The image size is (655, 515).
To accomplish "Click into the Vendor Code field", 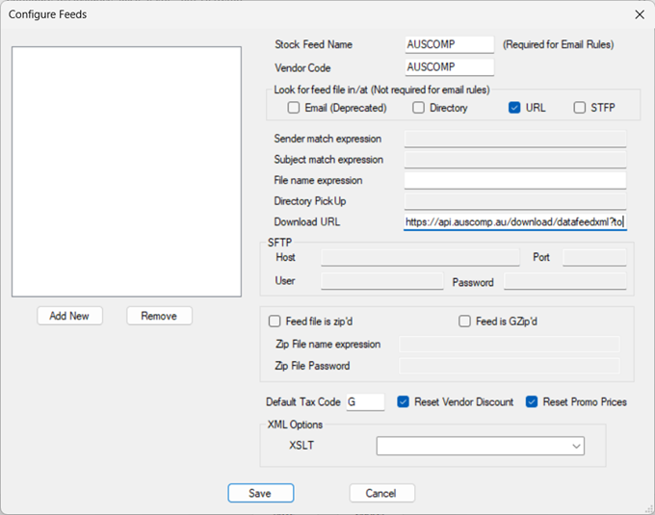I will [x=450, y=67].
